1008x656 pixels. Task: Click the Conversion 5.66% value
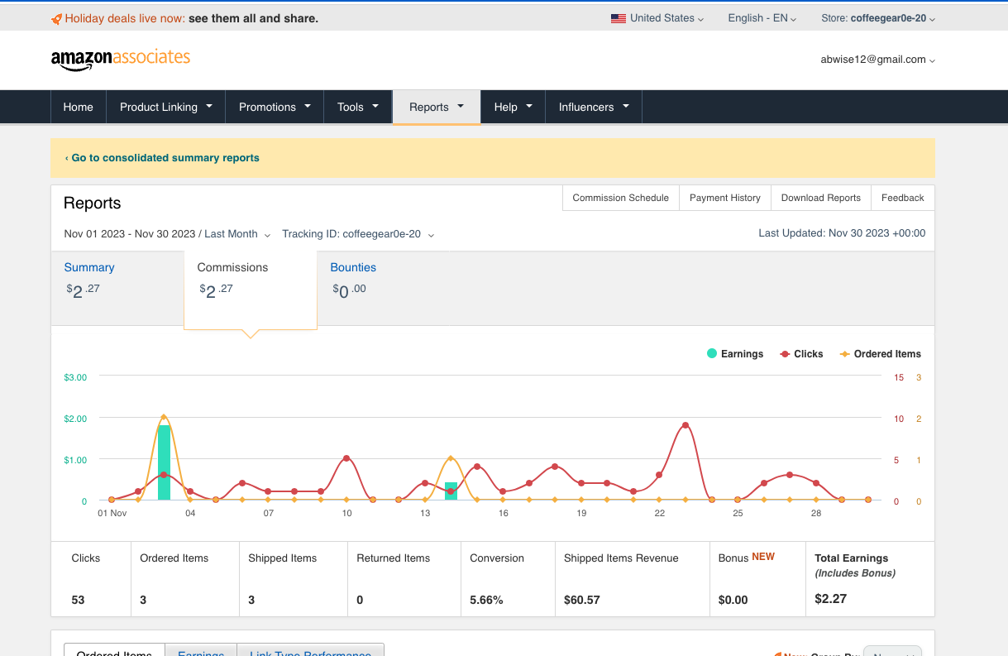(x=486, y=600)
